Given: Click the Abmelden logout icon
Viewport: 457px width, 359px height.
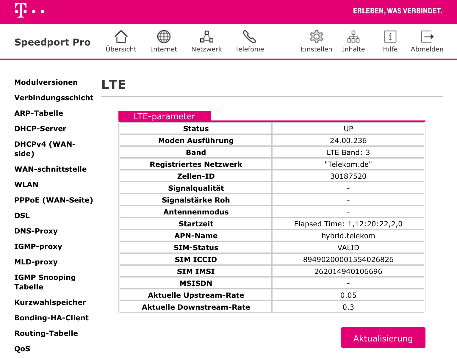Looking at the screenshot, I should tap(427, 37).
